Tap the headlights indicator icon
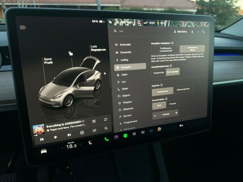The width and height of the screenshot is (243, 182). pyautogui.click(x=23, y=28)
